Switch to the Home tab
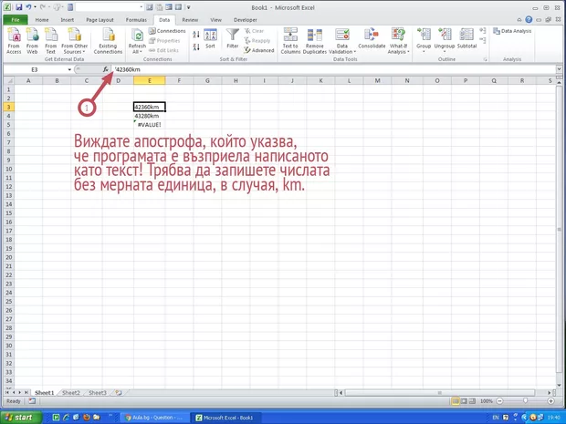Viewport: 566px width, 424px height. 42,20
